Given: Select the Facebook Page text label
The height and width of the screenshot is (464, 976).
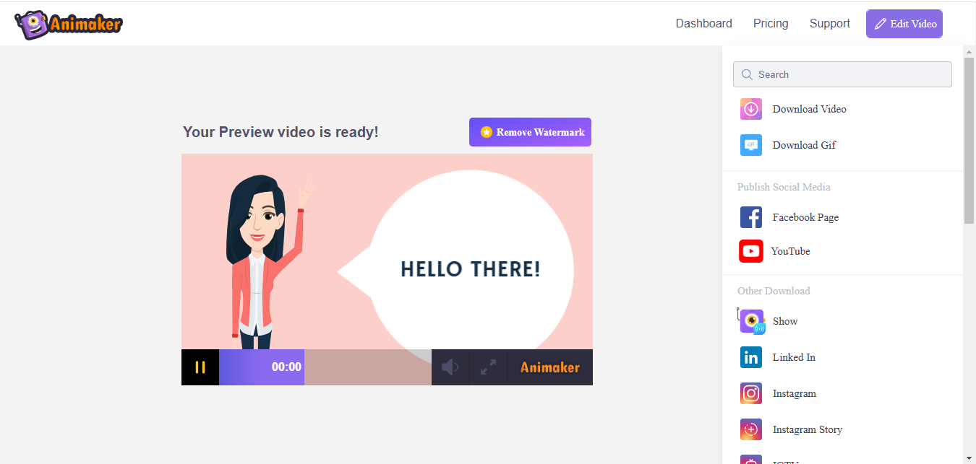Looking at the screenshot, I should point(805,217).
